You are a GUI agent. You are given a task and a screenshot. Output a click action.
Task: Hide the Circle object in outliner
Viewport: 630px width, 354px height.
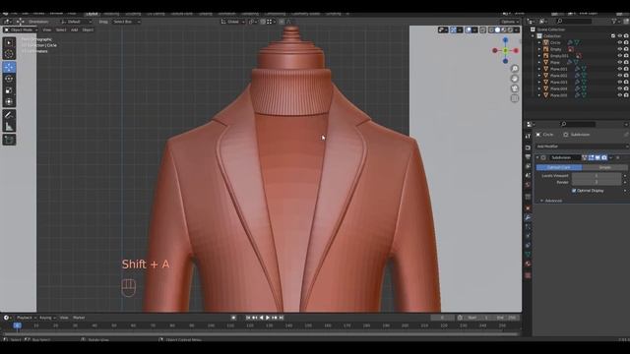click(x=619, y=42)
